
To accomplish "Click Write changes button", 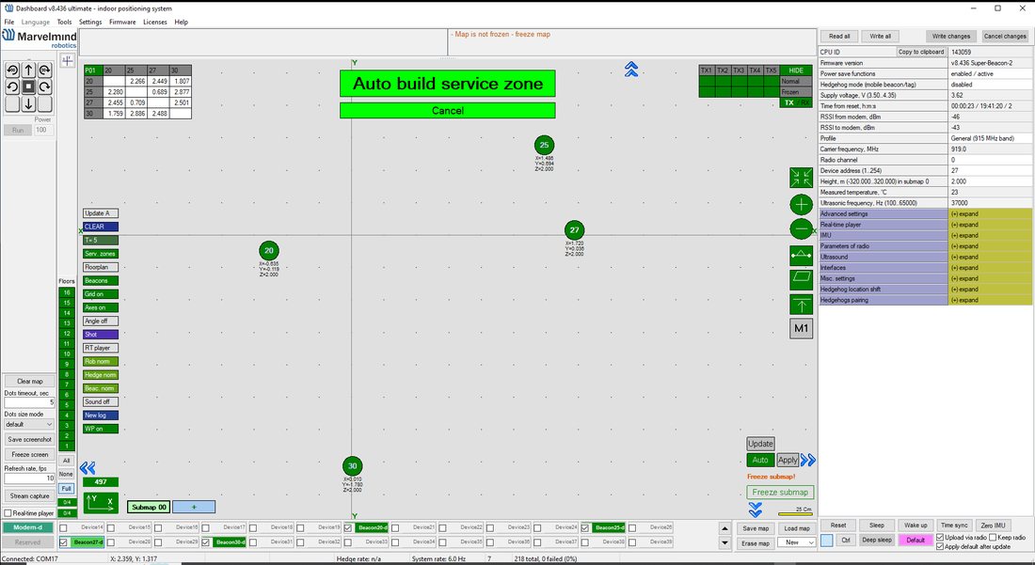I will point(951,37).
